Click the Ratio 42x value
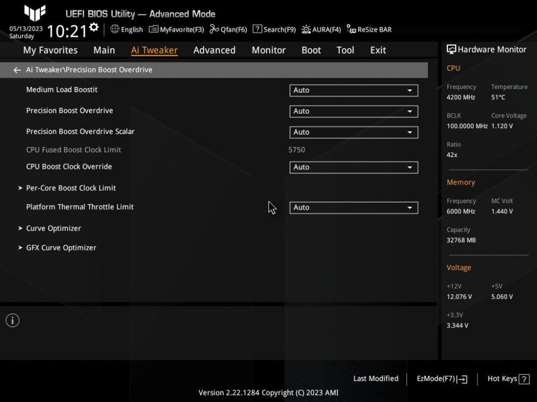Screen dimensions: 537x402 tap(452, 155)
